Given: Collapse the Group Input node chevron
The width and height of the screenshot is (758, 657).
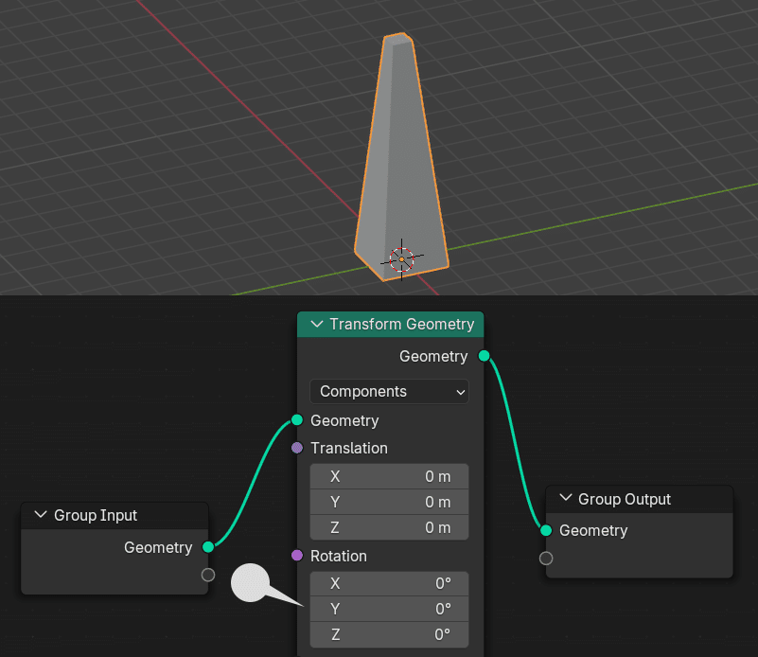Looking at the screenshot, I should pos(41,515).
